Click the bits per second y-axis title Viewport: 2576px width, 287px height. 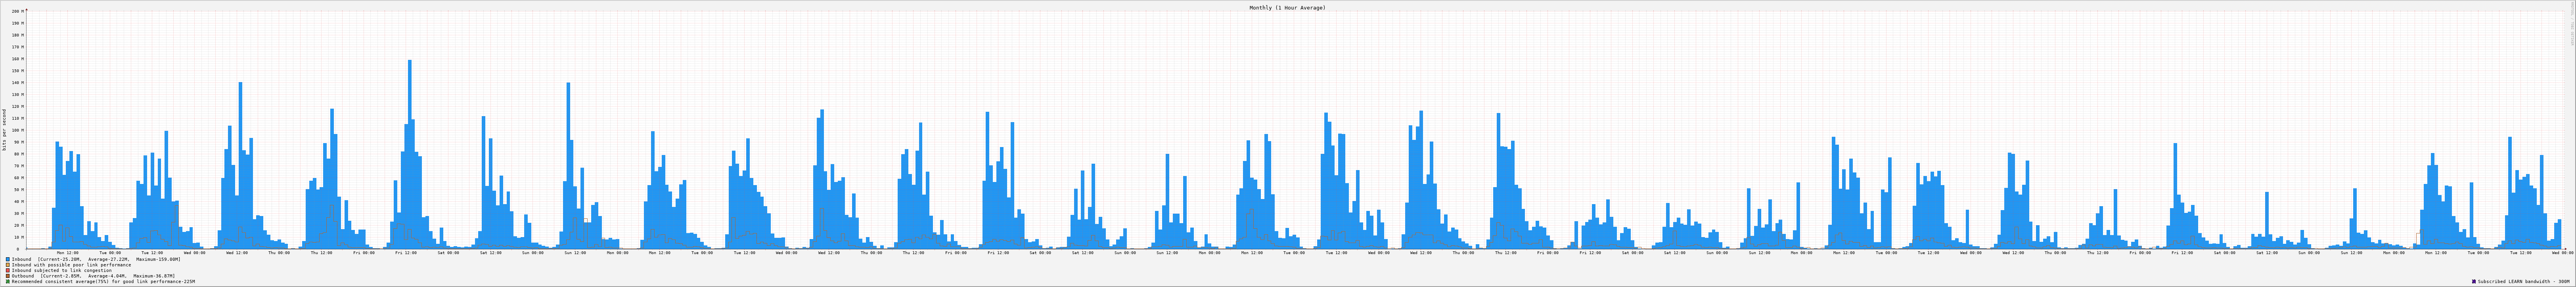point(4,130)
